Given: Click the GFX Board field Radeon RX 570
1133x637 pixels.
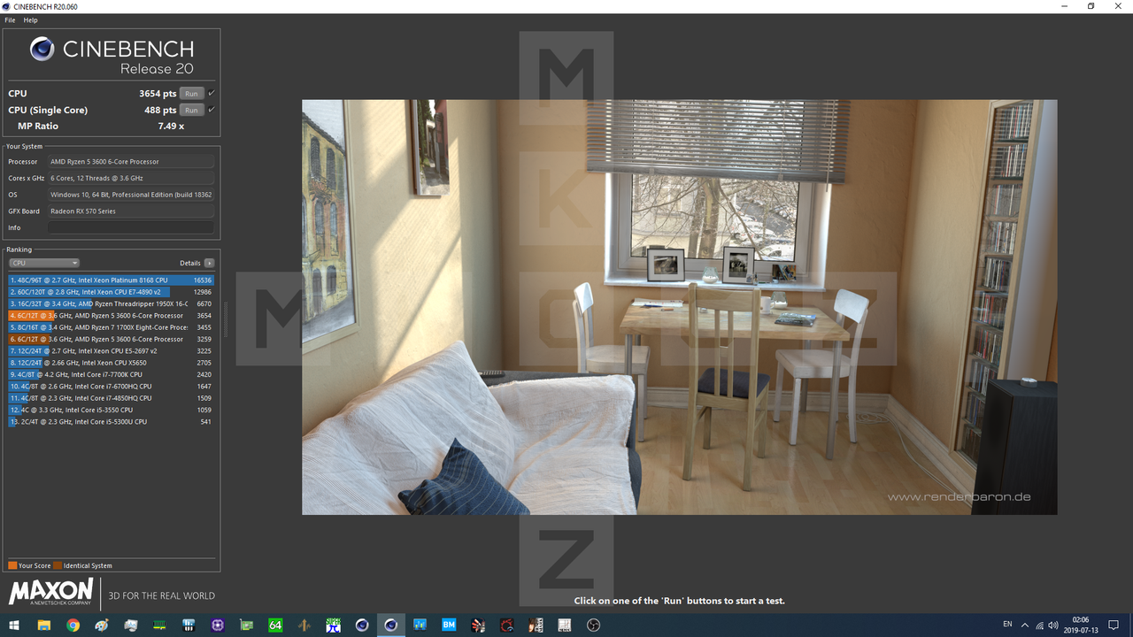Looking at the screenshot, I should pyautogui.click(x=131, y=211).
